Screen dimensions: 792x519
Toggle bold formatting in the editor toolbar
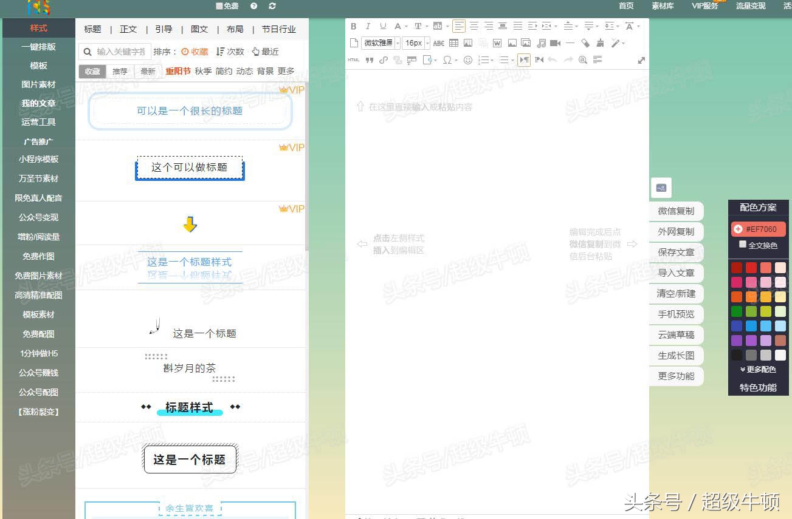click(x=353, y=26)
